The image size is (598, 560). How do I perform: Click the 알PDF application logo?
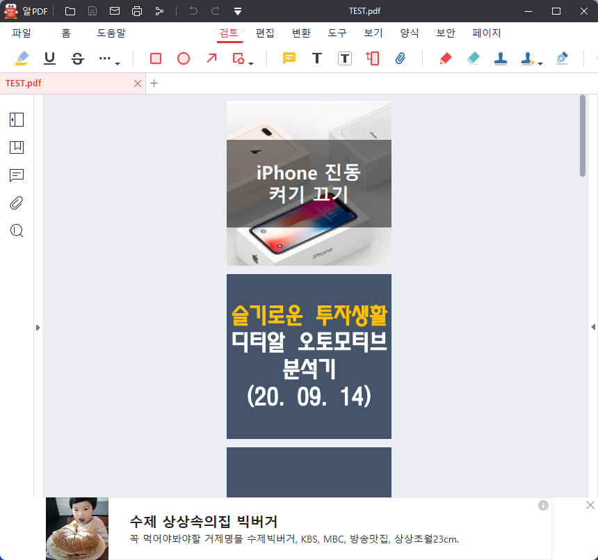click(11, 11)
